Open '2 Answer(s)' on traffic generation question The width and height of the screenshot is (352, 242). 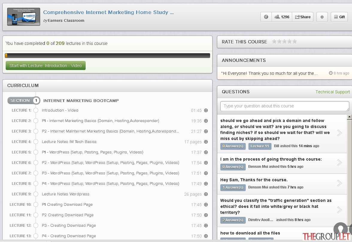[233, 220]
